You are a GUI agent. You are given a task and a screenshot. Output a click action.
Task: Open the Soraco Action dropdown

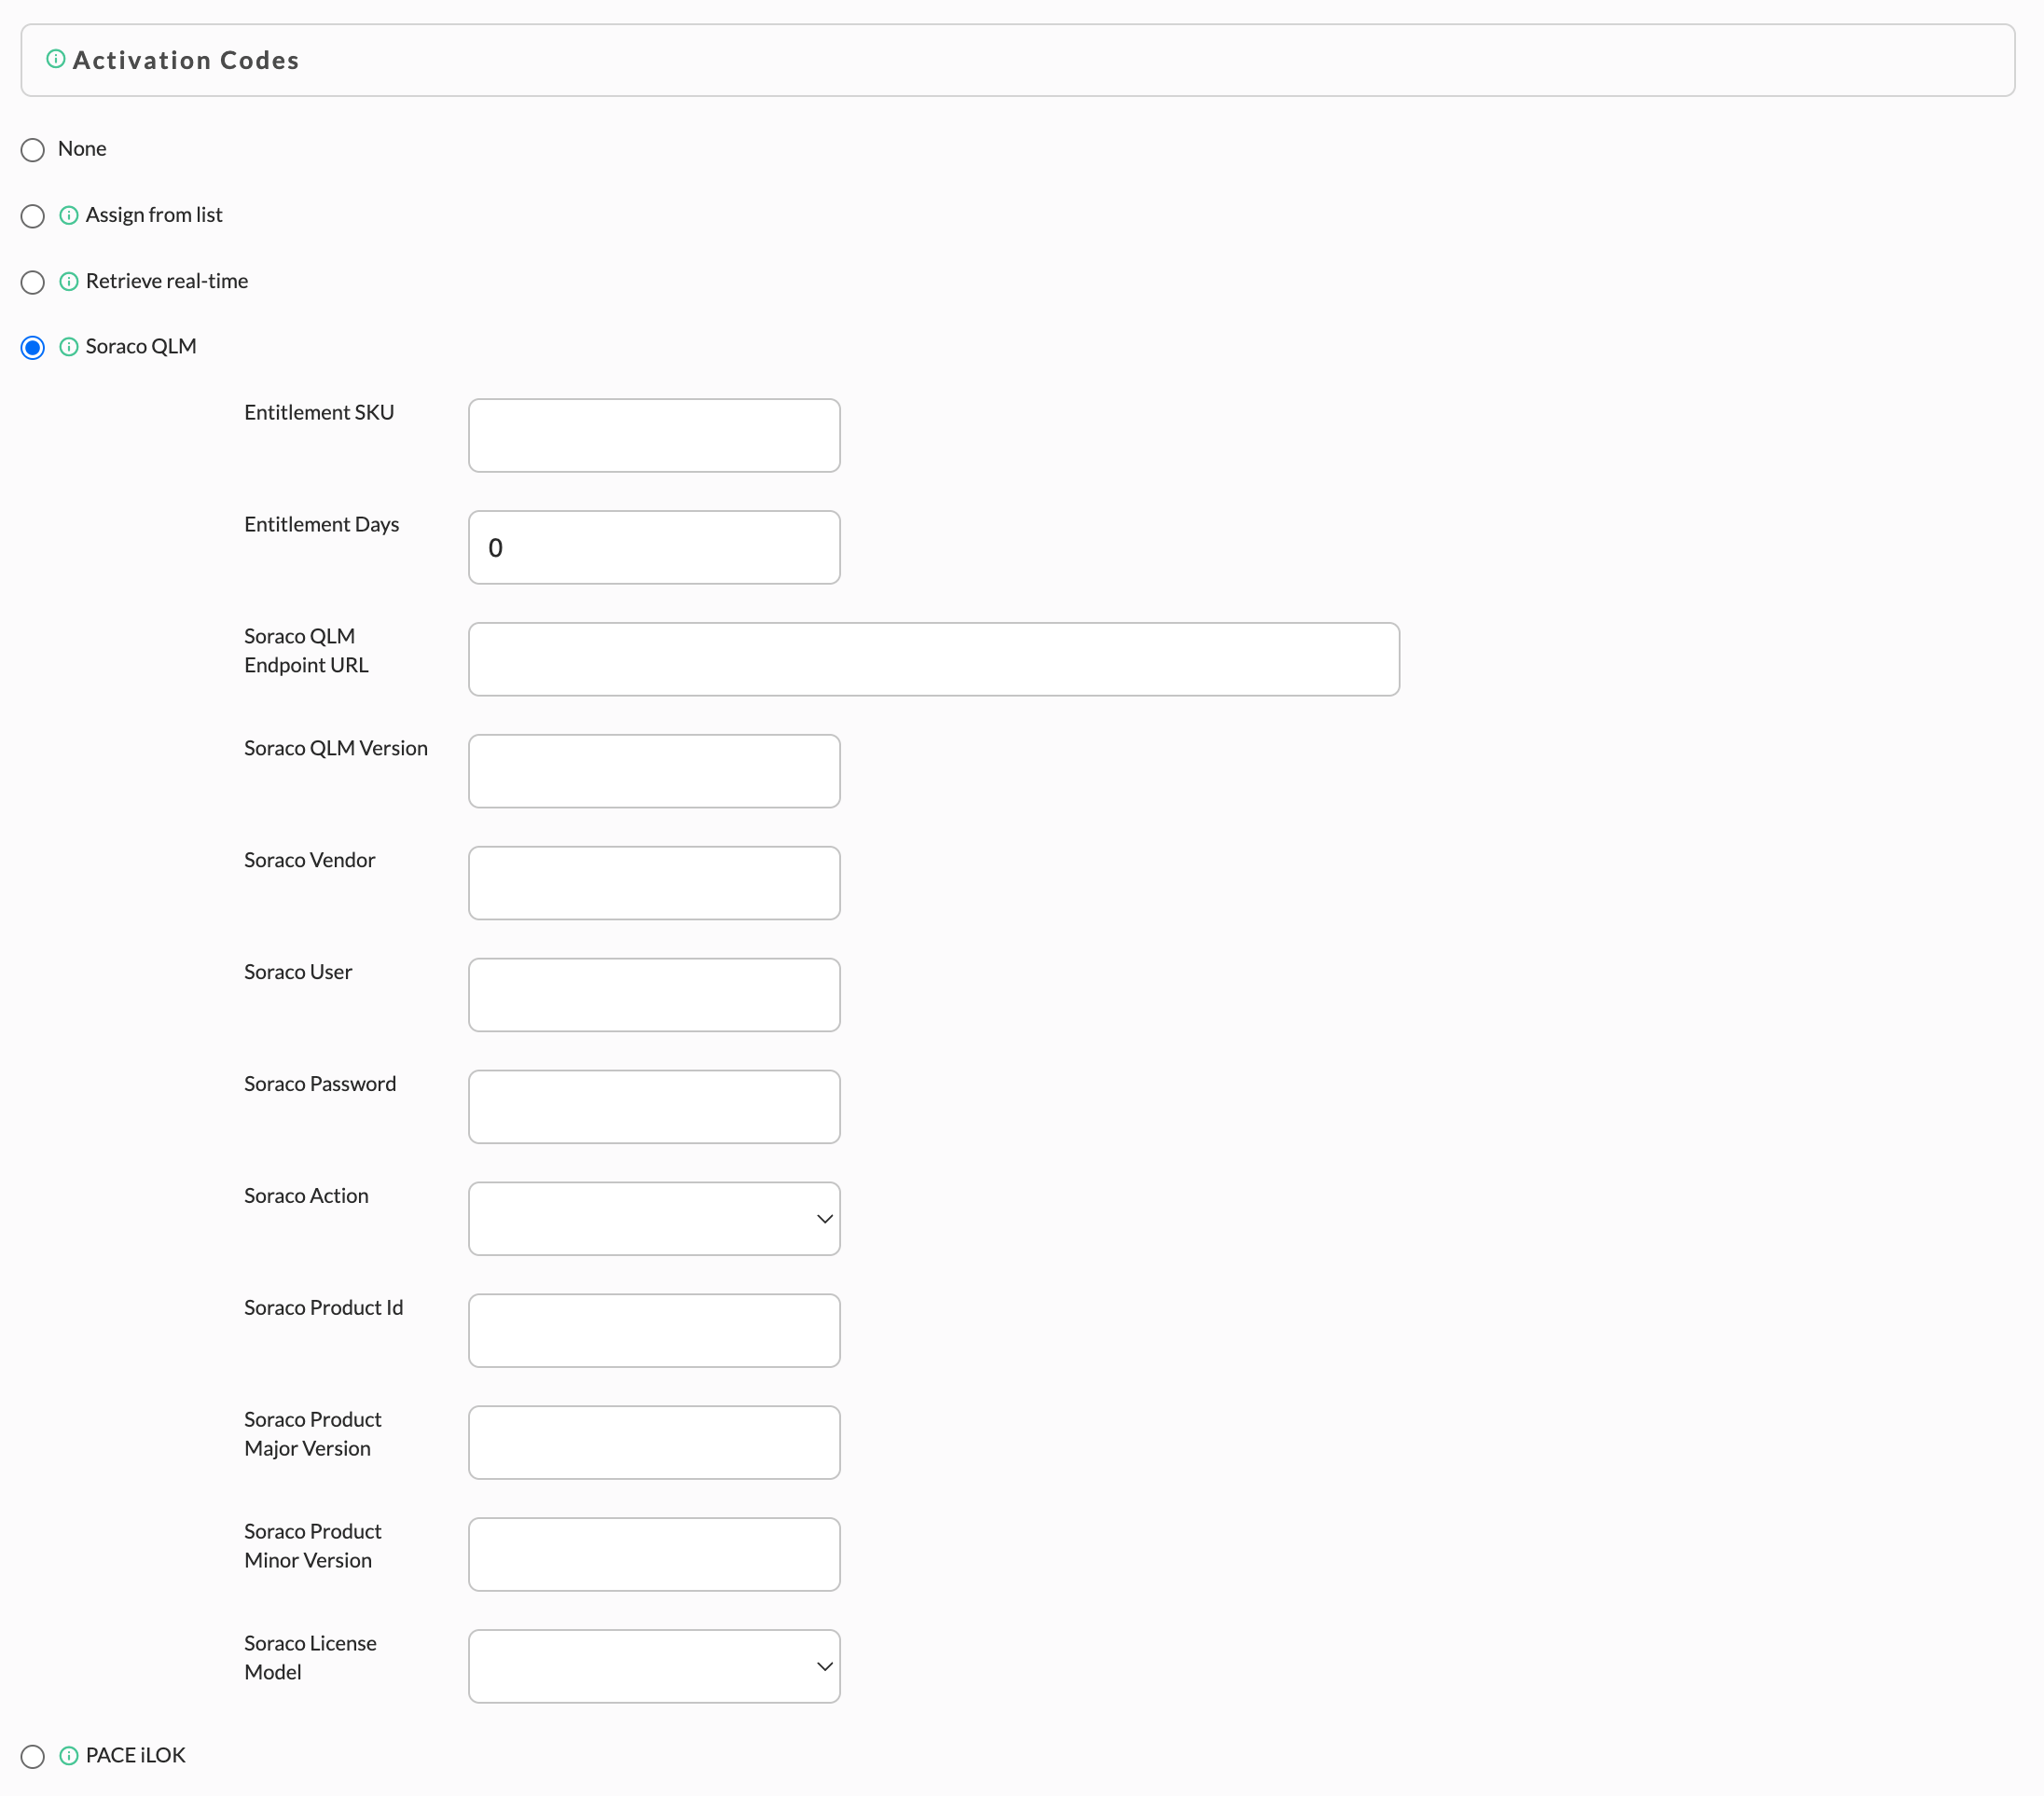click(654, 1218)
